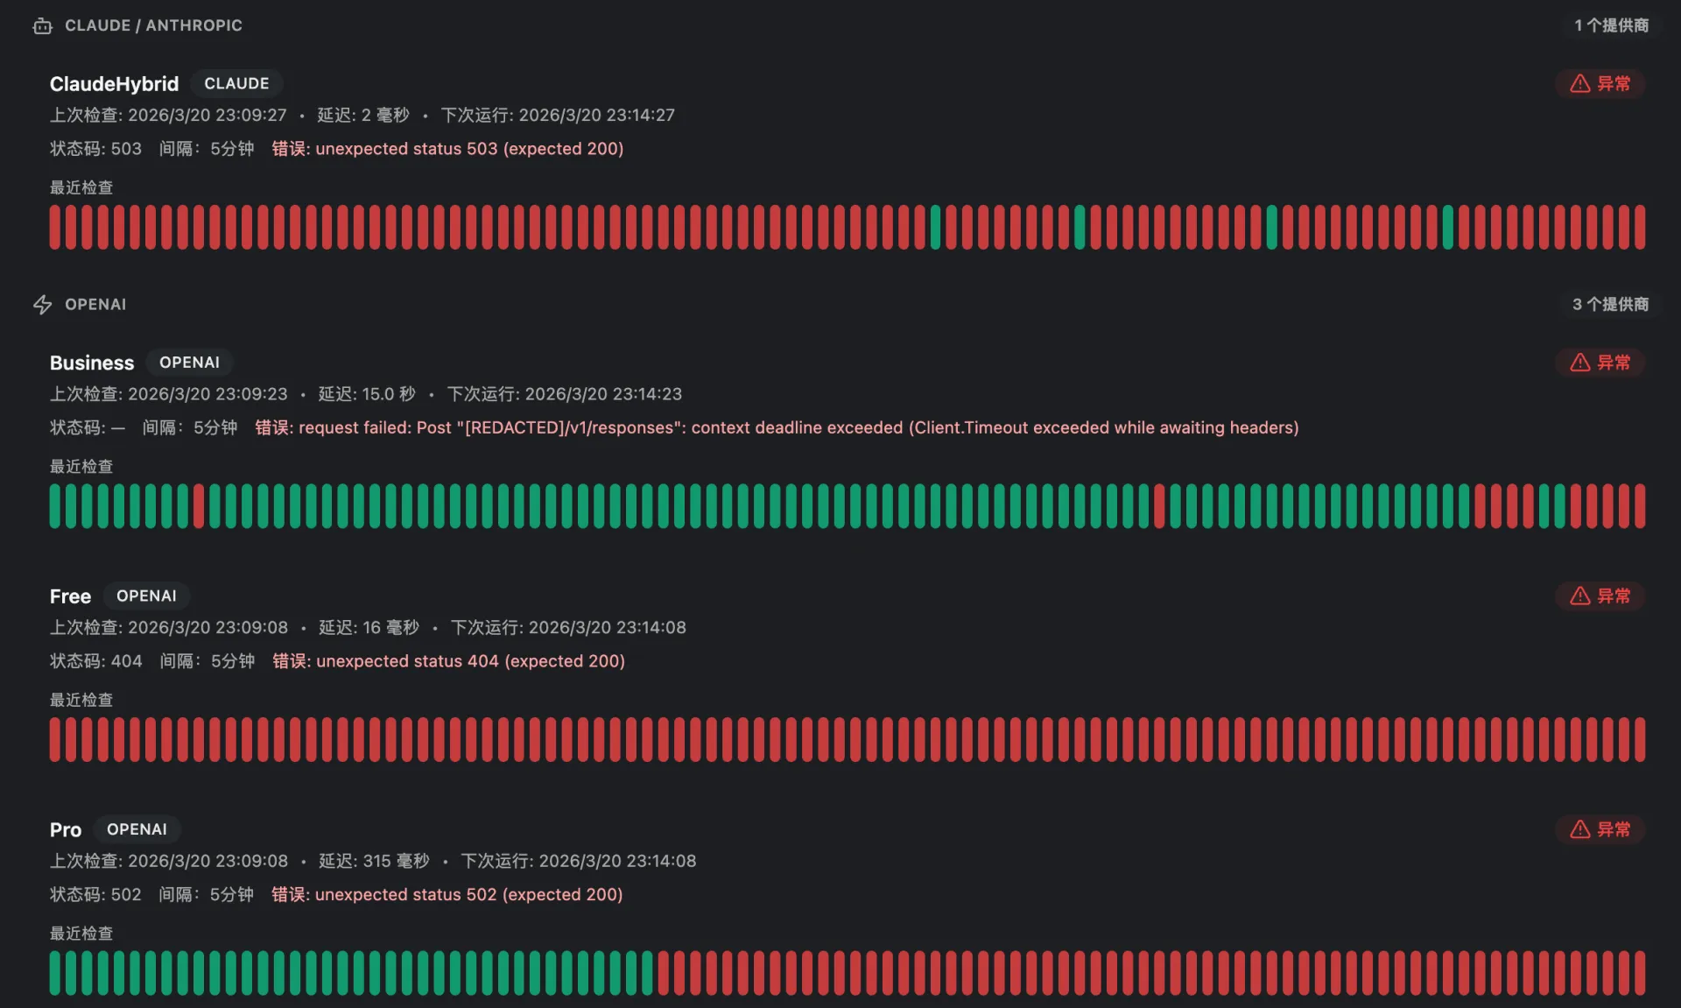Click first green bar in ClaudeHybrid history

point(935,228)
